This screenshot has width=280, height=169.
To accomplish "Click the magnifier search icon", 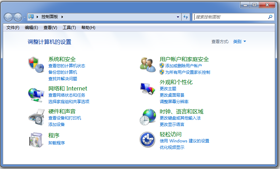I will (270, 17).
